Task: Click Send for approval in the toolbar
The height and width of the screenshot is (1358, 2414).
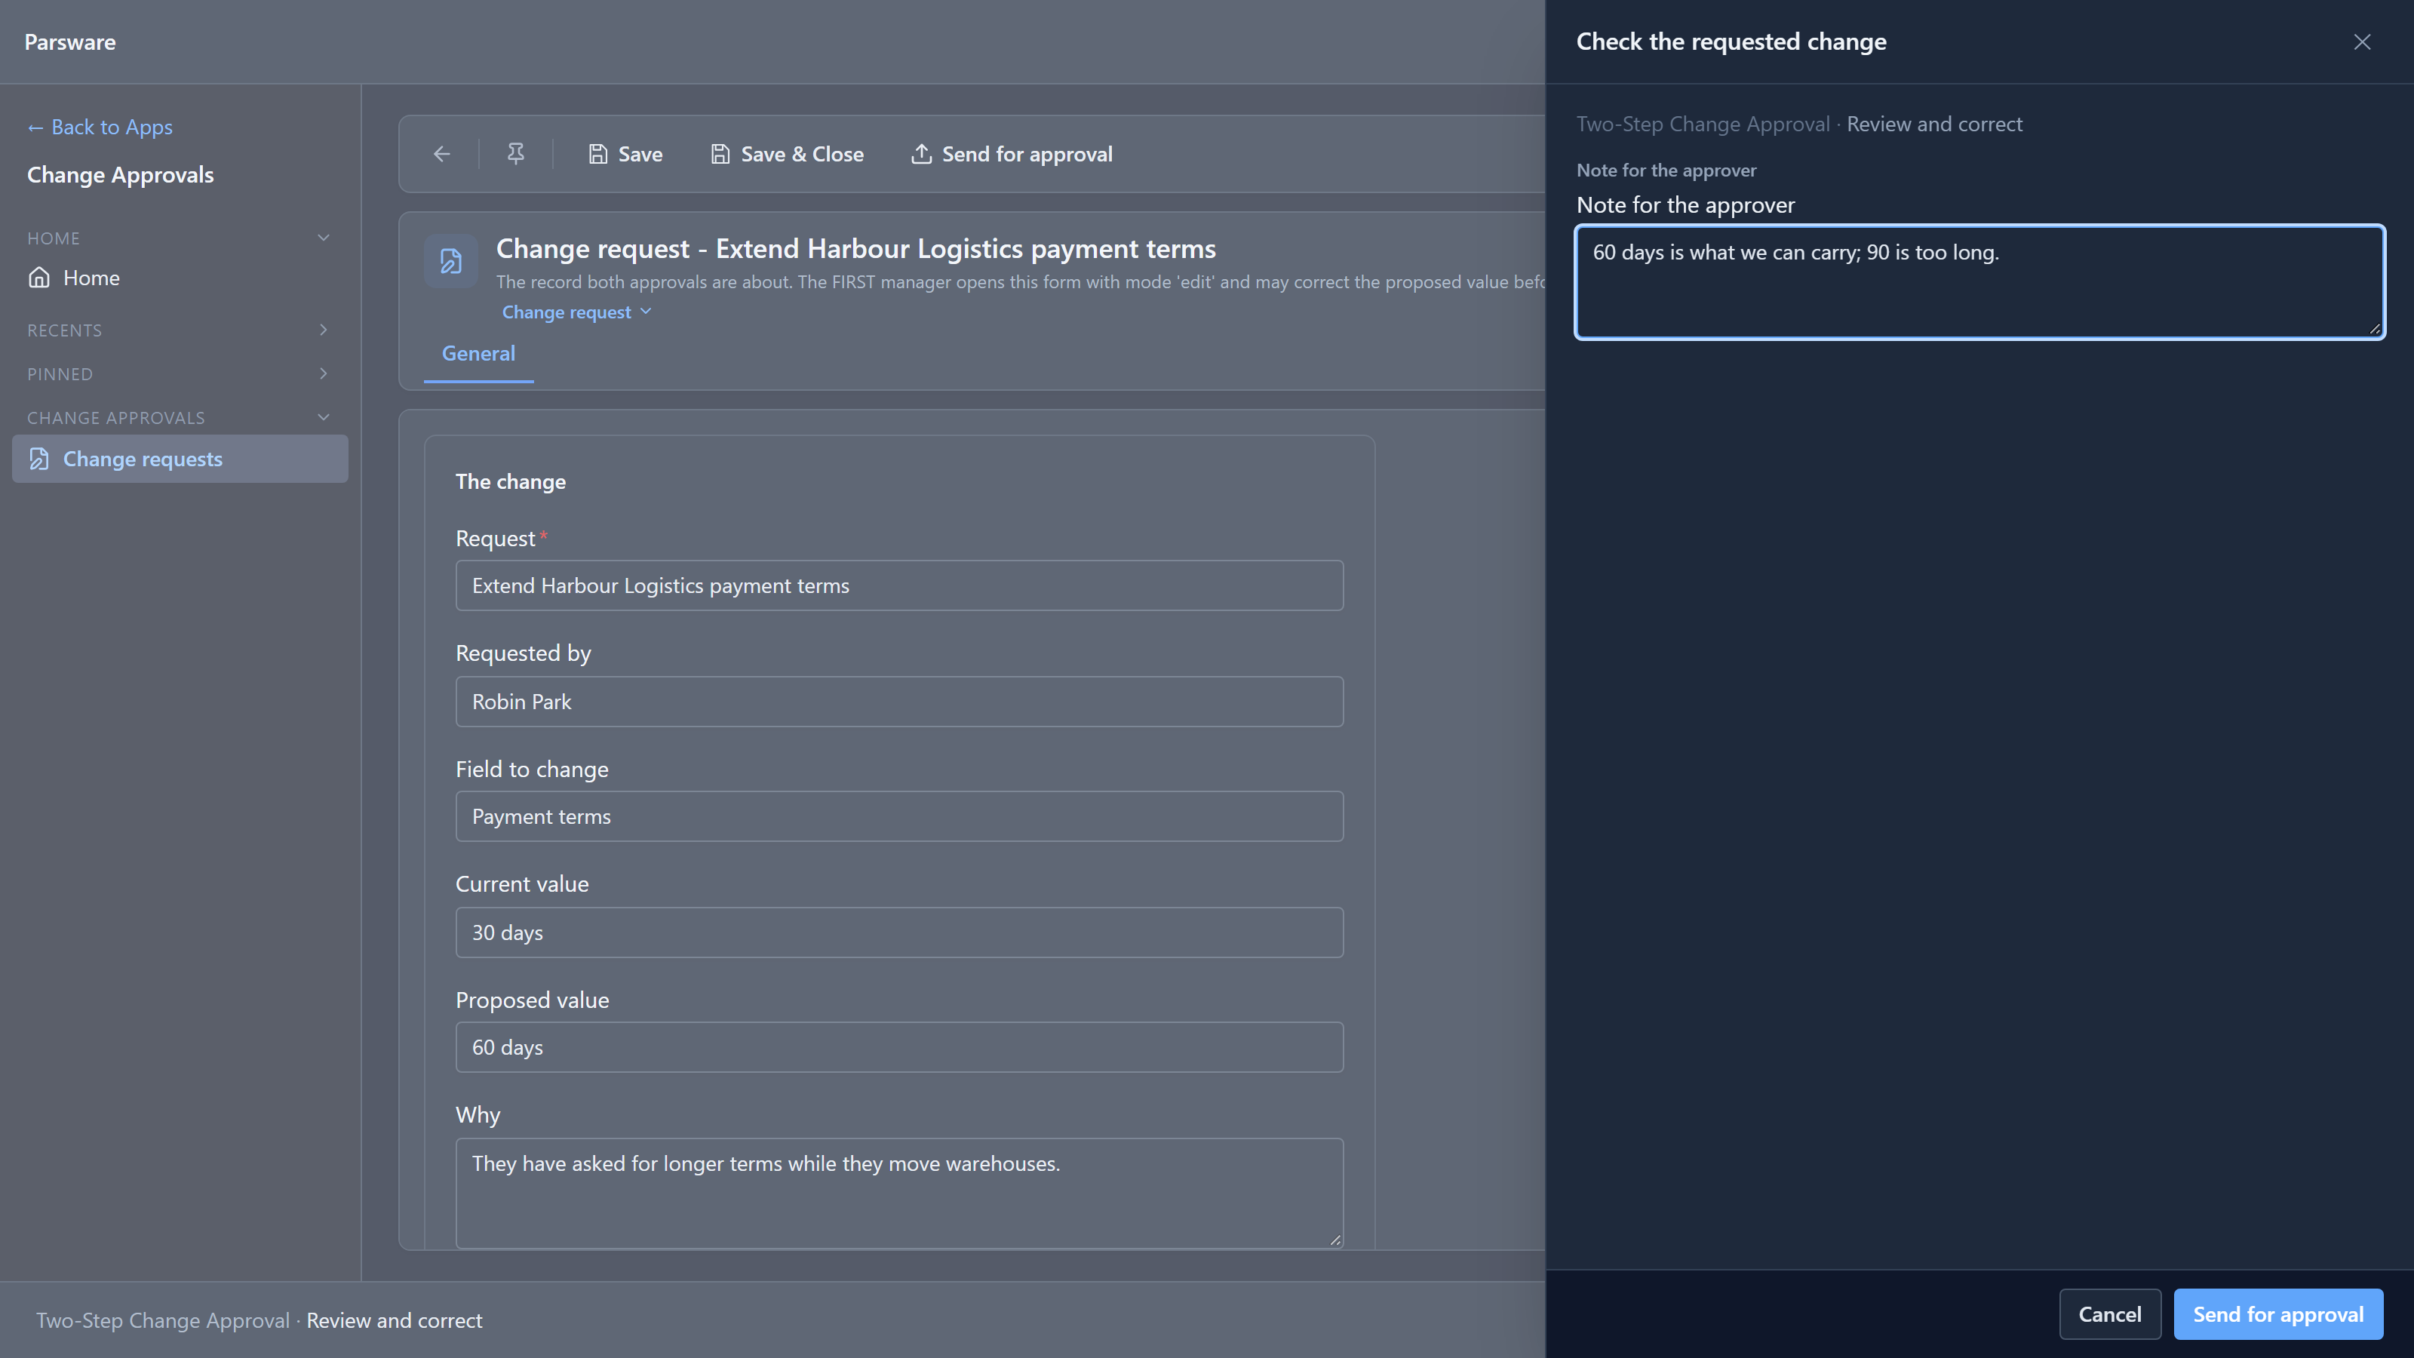Action: [x=1012, y=154]
